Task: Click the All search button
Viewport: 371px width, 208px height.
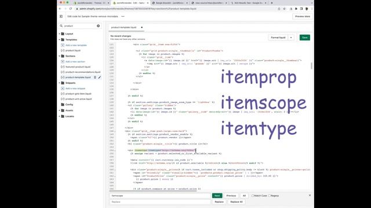Action: (244, 196)
